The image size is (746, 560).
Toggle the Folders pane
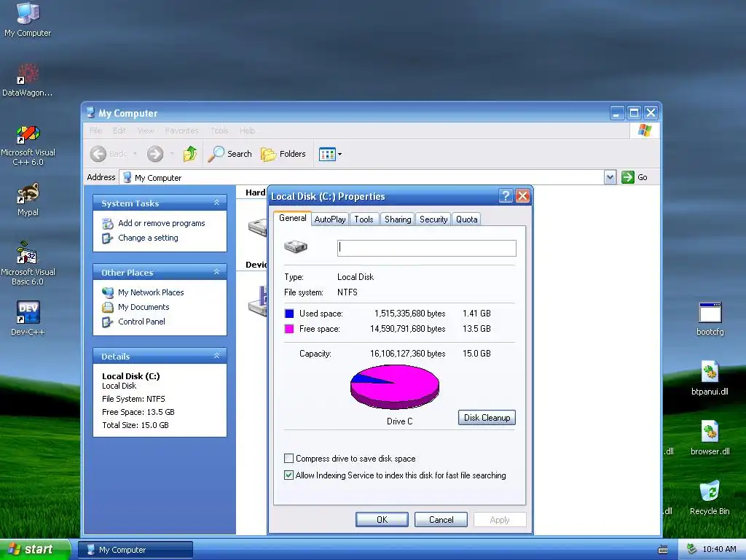[x=283, y=154]
